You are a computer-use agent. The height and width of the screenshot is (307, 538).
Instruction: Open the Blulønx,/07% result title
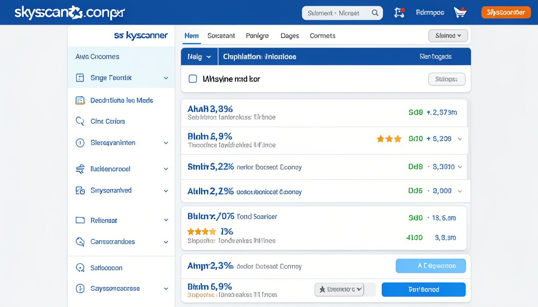(211, 216)
